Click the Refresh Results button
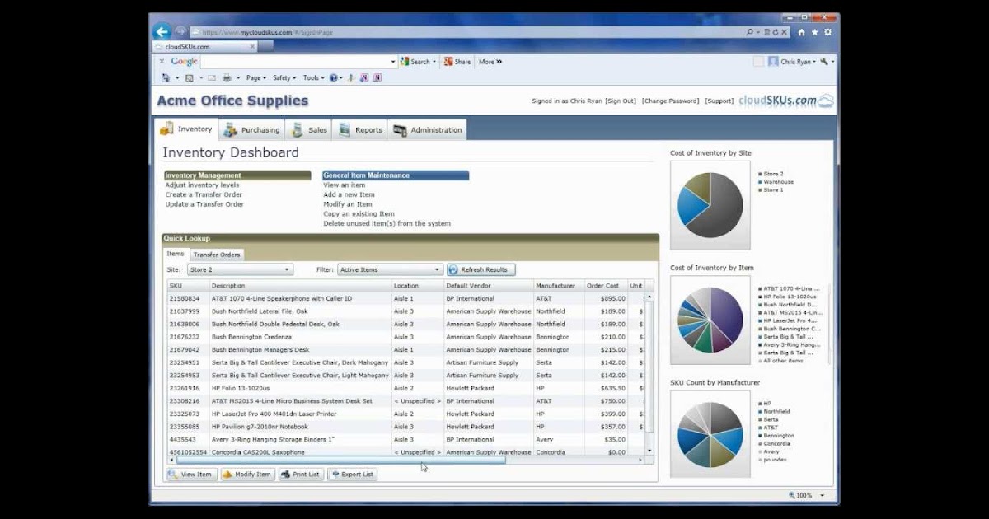This screenshot has height=519, width=989. 481,269
